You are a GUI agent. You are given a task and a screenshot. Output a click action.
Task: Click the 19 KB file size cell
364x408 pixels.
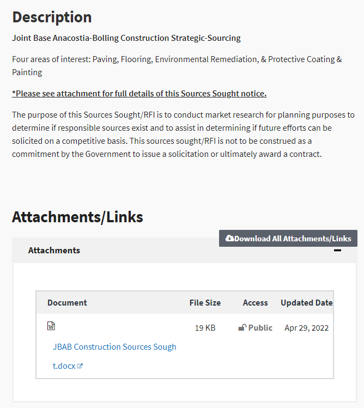point(205,328)
